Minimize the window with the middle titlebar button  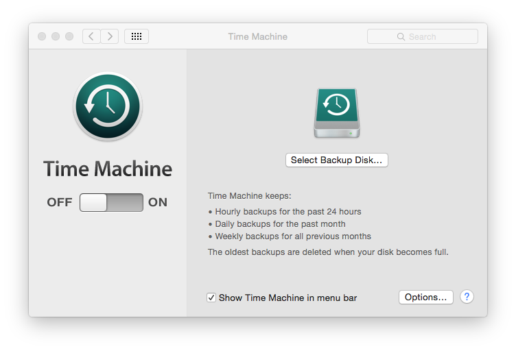(56, 36)
